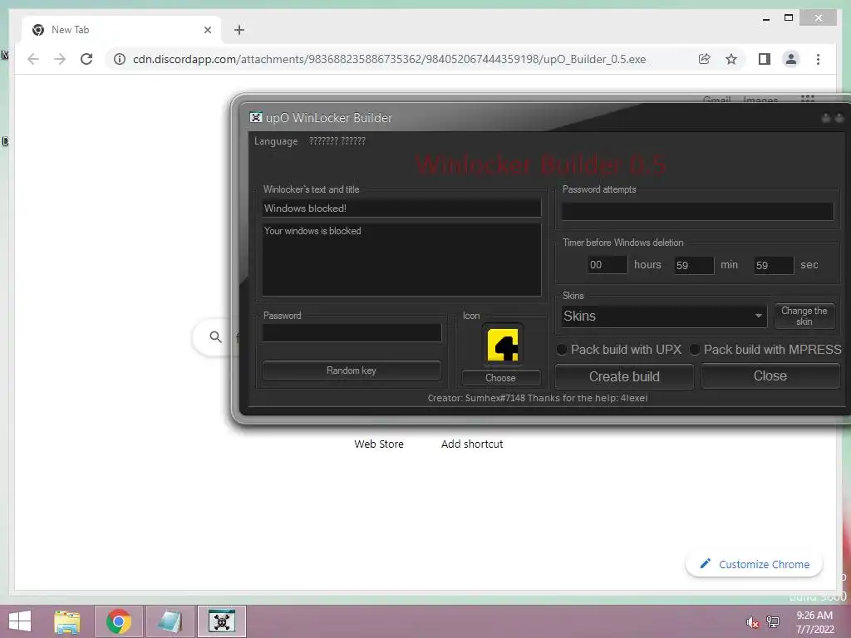Click Chrome icon in taskbar
The width and height of the screenshot is (851, 638).
[119, 621]
